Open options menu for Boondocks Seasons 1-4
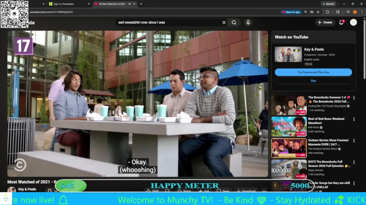This screenshot has height=205, width=366. point(354,98)
